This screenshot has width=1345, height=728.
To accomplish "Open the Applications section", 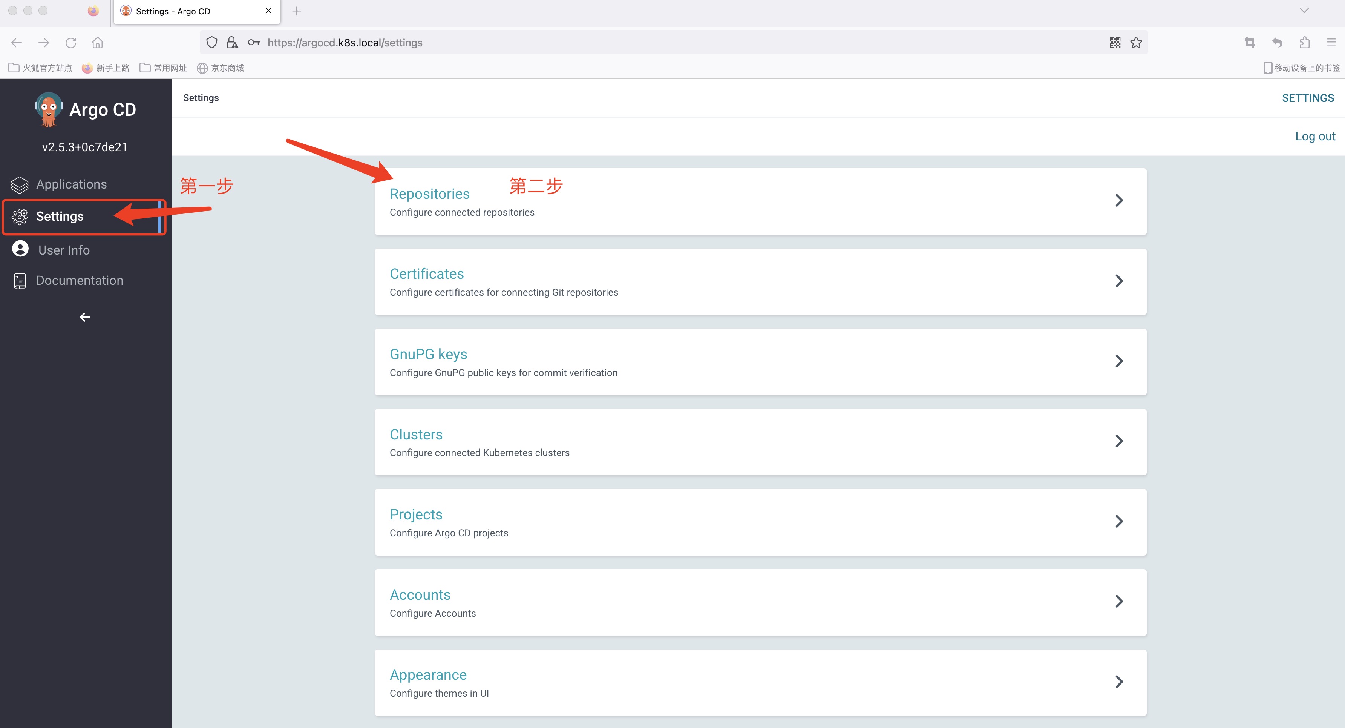I will [71, 183].
